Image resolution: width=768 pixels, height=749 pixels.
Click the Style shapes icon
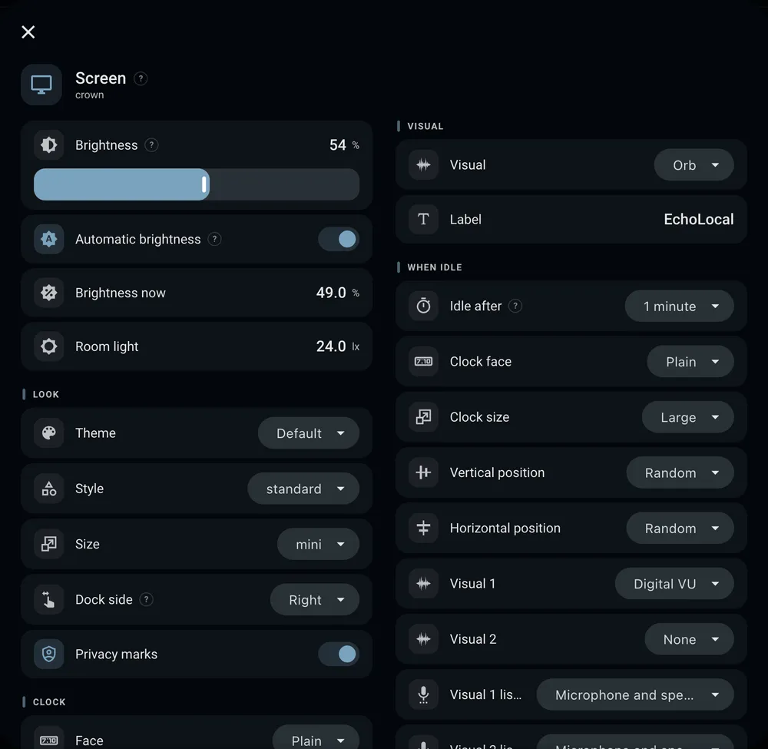[49, 489]
